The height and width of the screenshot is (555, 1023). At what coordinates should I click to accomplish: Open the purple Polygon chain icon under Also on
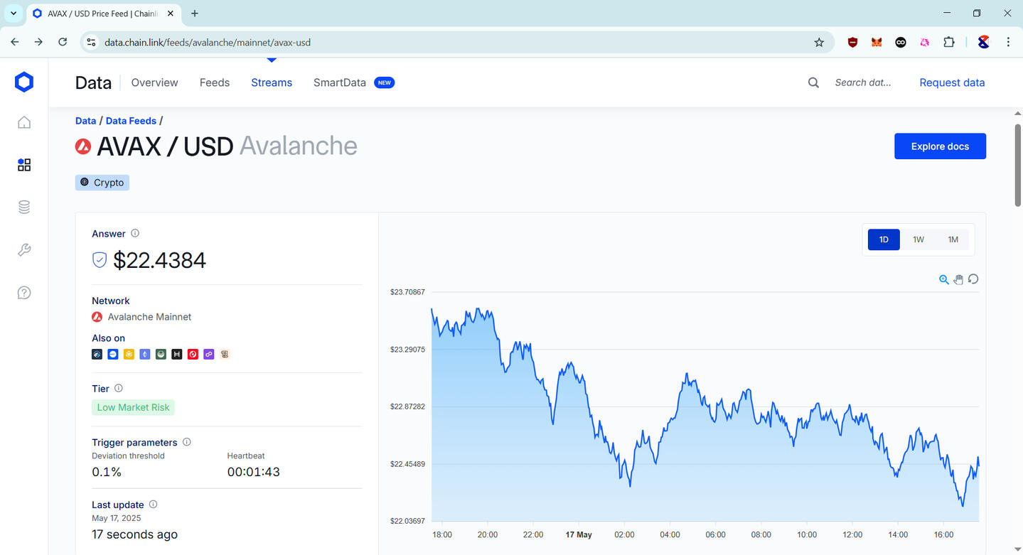click(209, 354)
